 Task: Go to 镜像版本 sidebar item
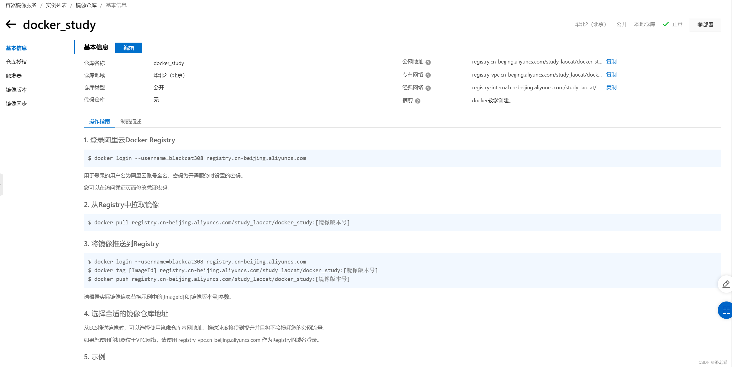click(x=16, y=90)
